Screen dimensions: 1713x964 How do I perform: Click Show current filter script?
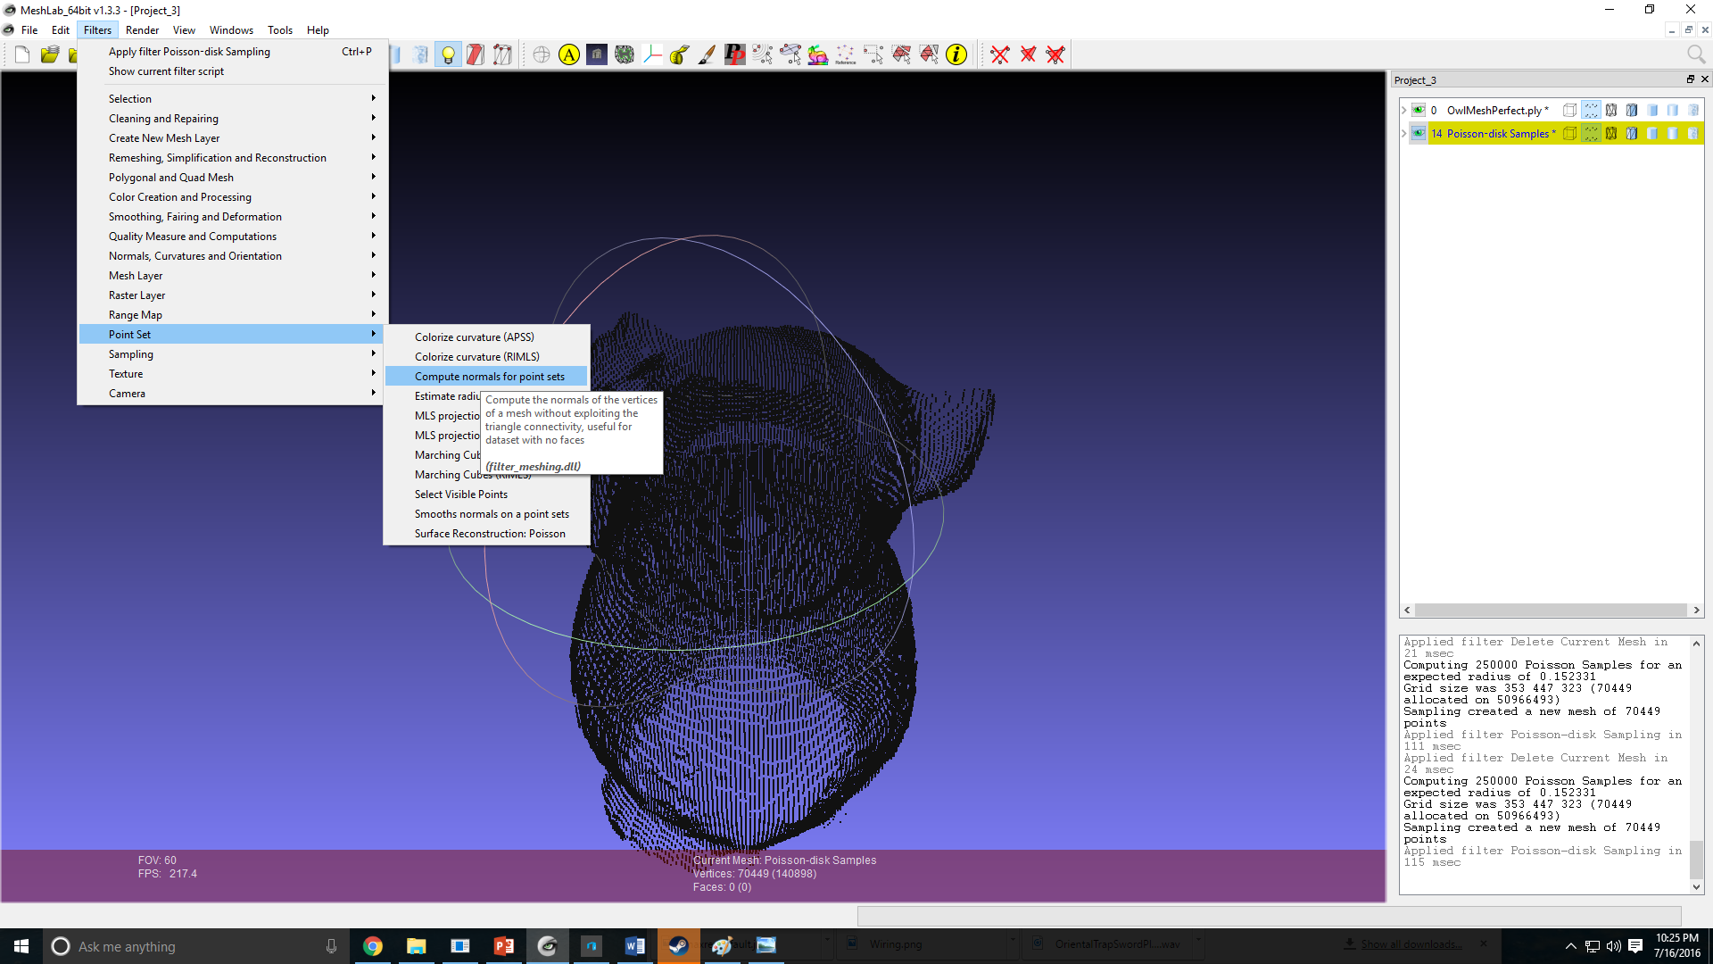233,71
